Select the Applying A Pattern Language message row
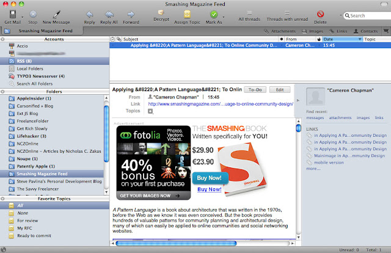 point(250,45)
